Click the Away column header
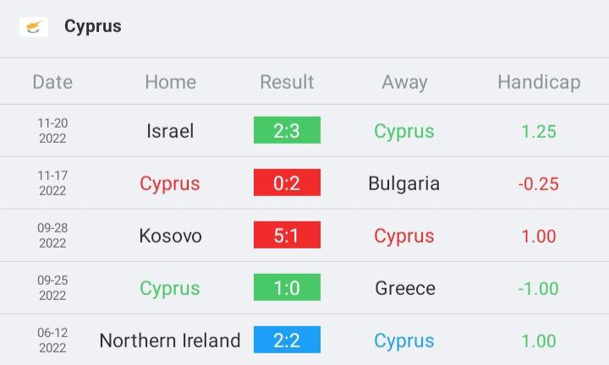Image resolution: width=609 pixels, height=365 pixels. [x=404, y=83]
